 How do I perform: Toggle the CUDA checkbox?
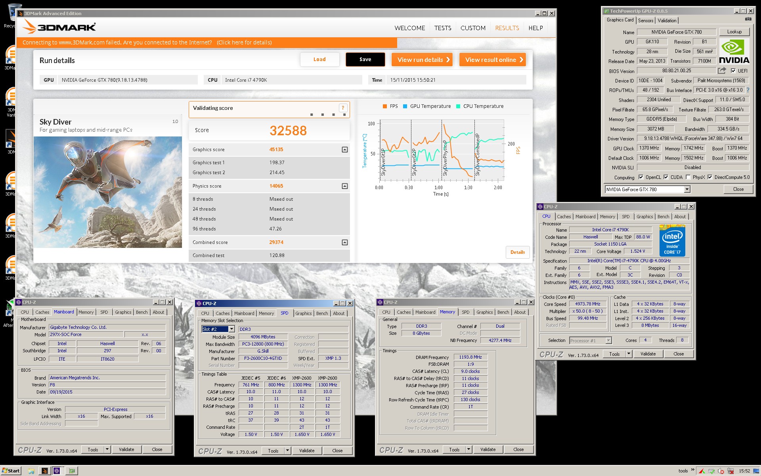(666, 177)
